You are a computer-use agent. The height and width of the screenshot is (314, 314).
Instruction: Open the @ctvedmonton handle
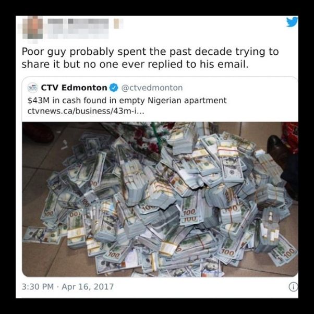click(152, 88)
